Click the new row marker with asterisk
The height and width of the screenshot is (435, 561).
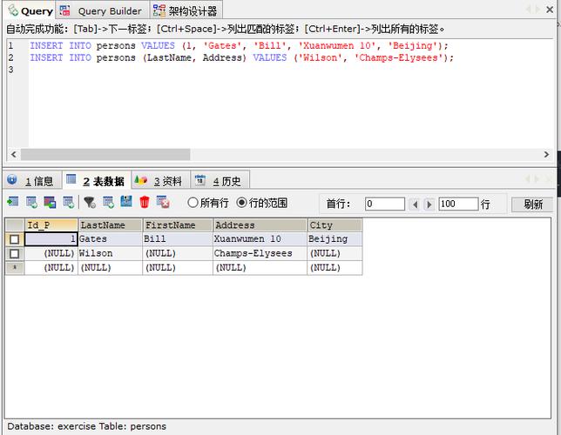[14, 268]
